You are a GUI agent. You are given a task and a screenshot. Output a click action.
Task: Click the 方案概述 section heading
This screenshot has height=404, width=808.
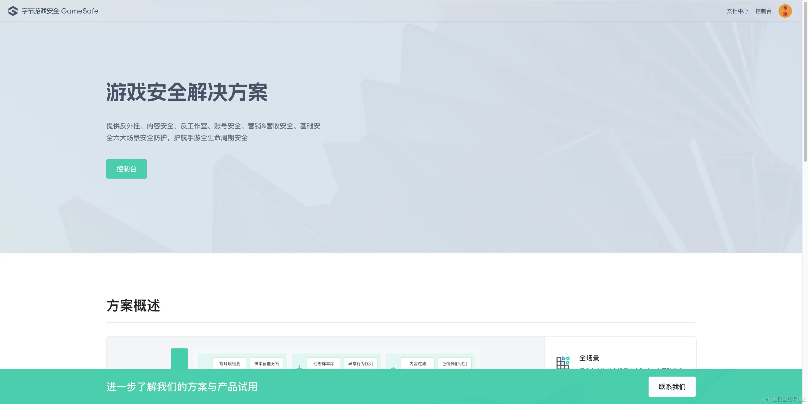133,306
